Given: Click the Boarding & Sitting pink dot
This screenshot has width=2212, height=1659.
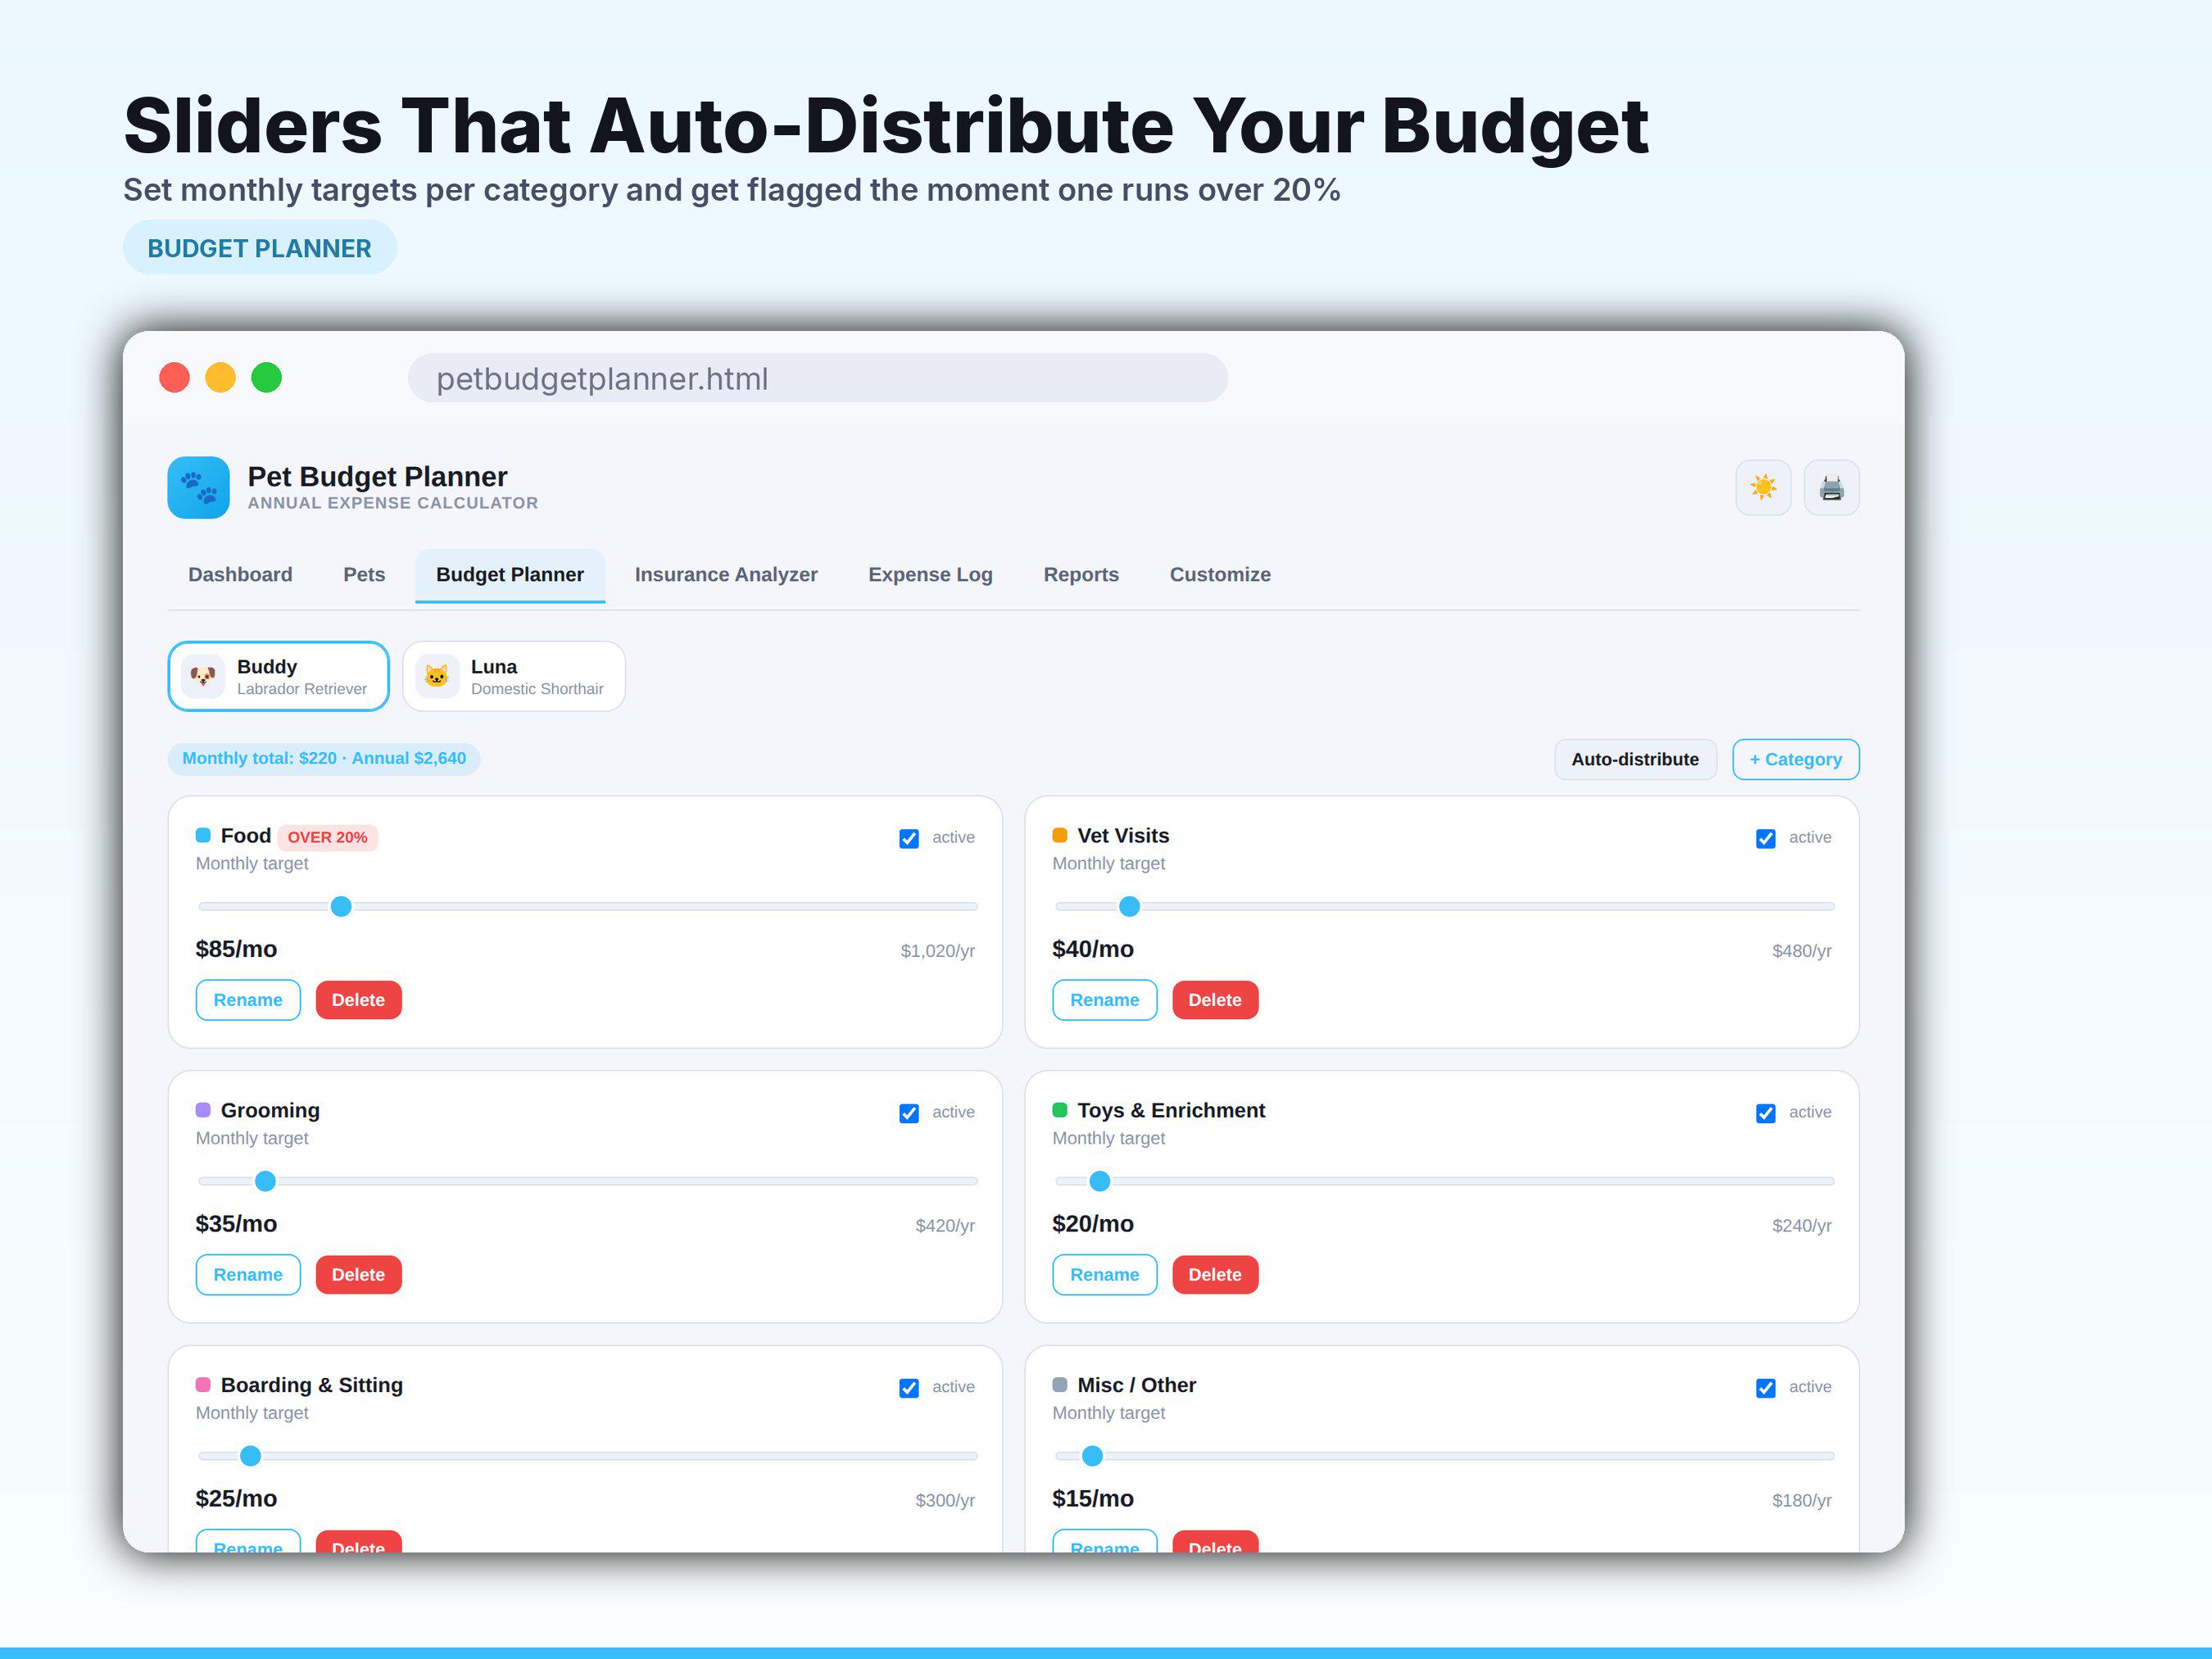Looking at the screenshot, I should (203, 1385).
